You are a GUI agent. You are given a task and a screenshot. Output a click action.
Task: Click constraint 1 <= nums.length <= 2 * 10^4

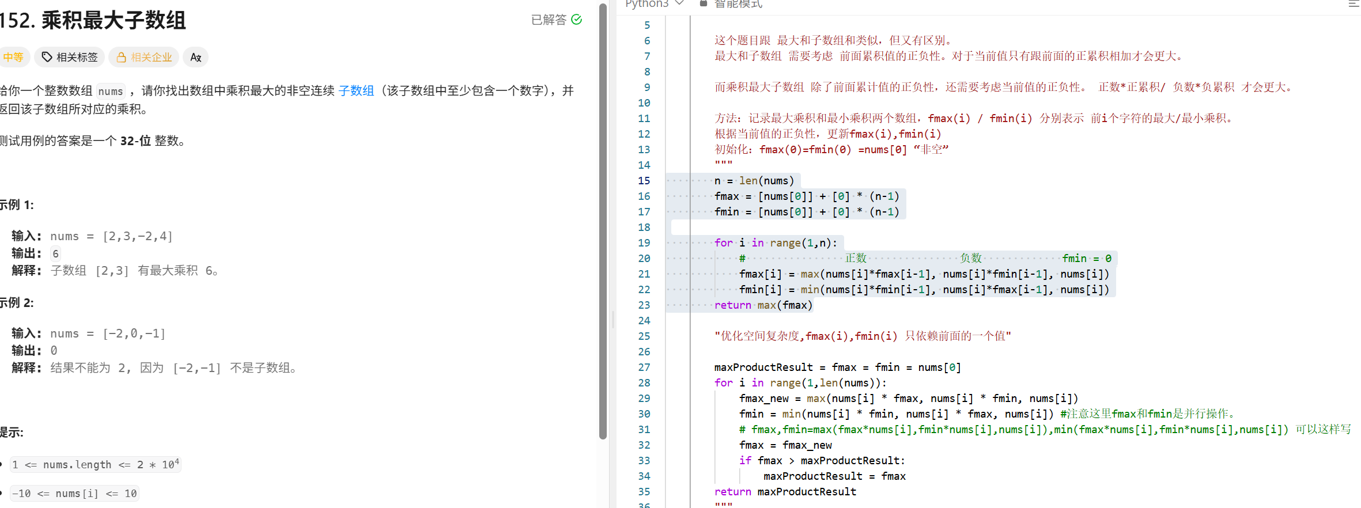(96, 464)
